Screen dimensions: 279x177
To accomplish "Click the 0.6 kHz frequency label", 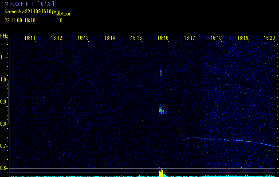I will [4, 168].
